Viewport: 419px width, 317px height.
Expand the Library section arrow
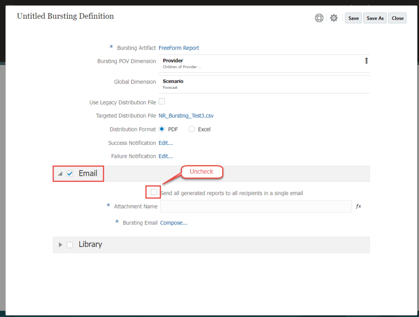(x=61, y=245)
